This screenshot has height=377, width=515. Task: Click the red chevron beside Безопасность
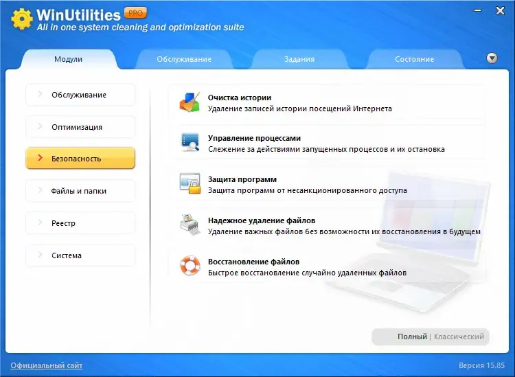tap(40, 158)
